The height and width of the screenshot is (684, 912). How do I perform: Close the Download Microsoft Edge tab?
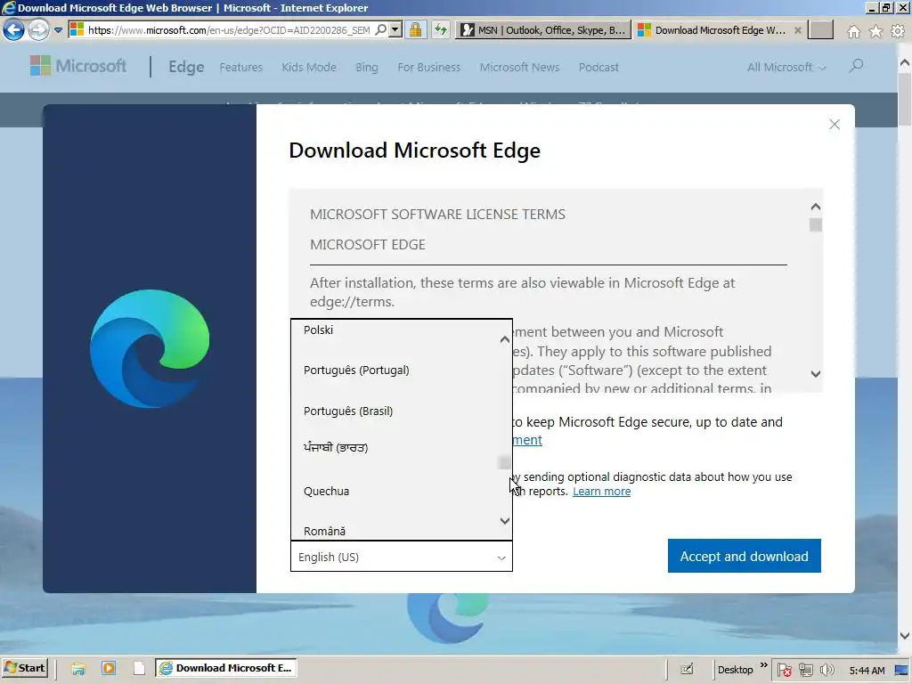798,30
